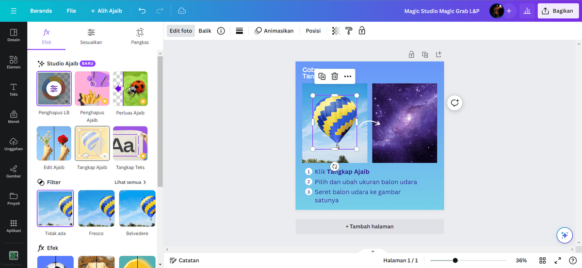Open the Teks sidebar panel
The height and width of the screenshot is (268, 582).
click(14, 89)
